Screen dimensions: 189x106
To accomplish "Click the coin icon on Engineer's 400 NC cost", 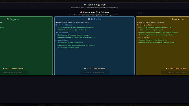I will [3, 69].
